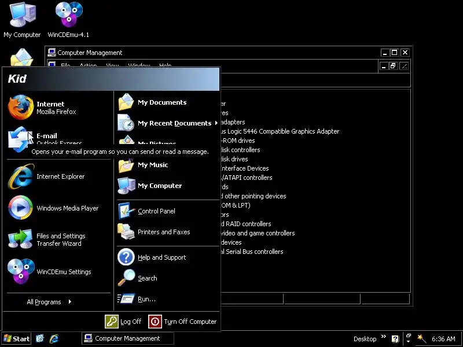Open Help and Support
Screen dimensions: 463x347
(167, 257)
